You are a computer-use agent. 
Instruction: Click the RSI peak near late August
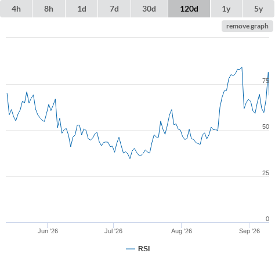coord(242,67)
